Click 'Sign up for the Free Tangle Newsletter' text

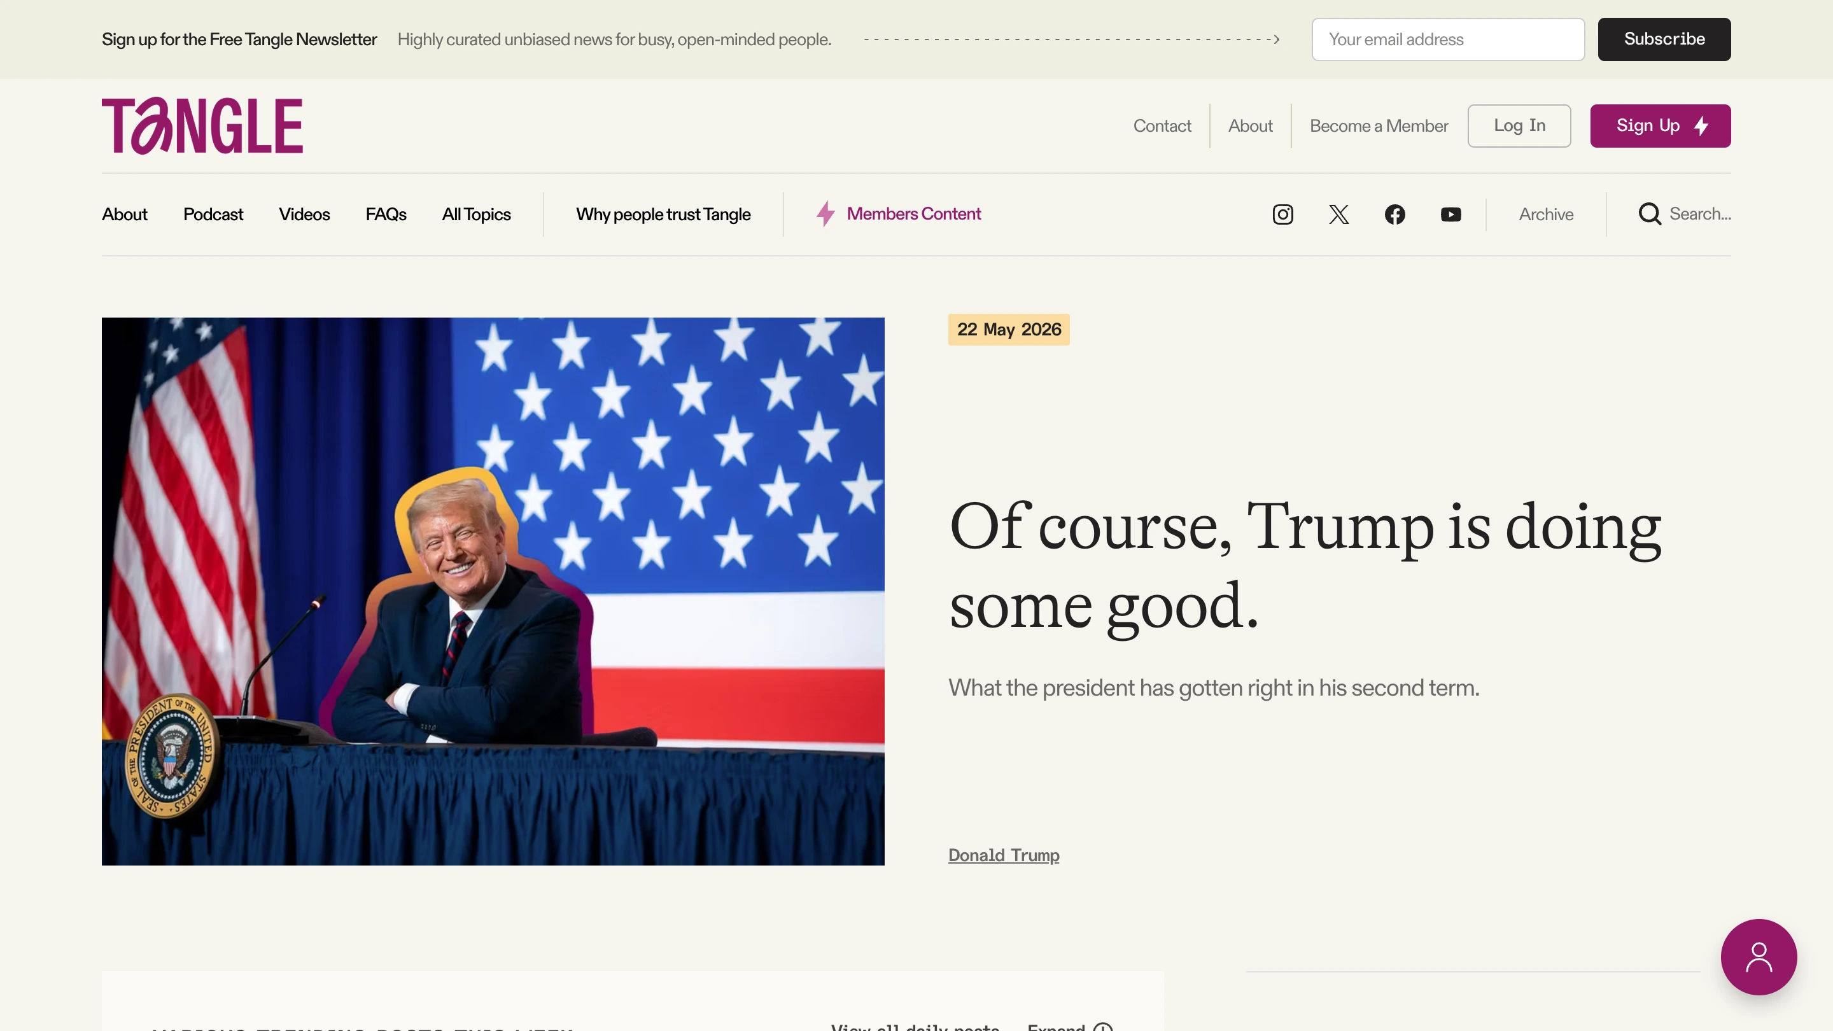pos(239,39)
